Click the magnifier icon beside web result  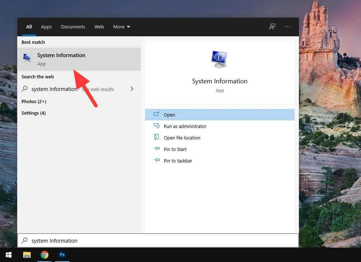coord(25,89)
